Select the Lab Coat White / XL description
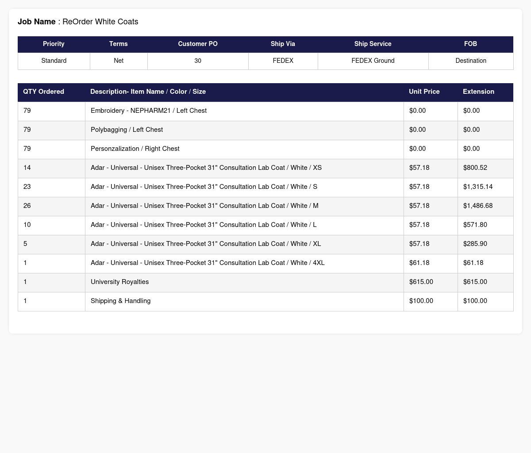 (x=206, y=244)
